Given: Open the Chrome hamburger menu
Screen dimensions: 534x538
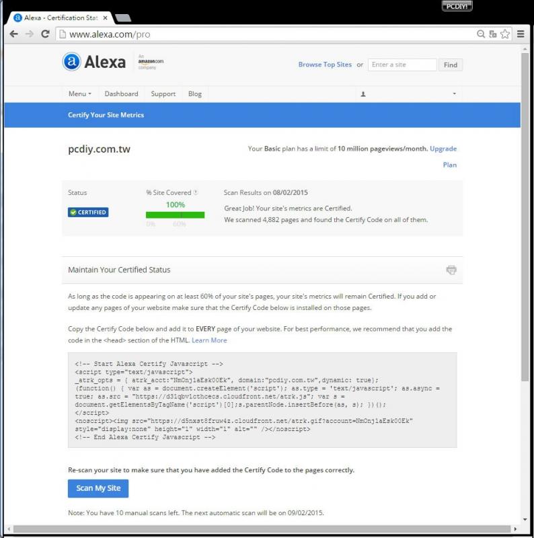Looking at the screenshot, I should tap(521, 34).
